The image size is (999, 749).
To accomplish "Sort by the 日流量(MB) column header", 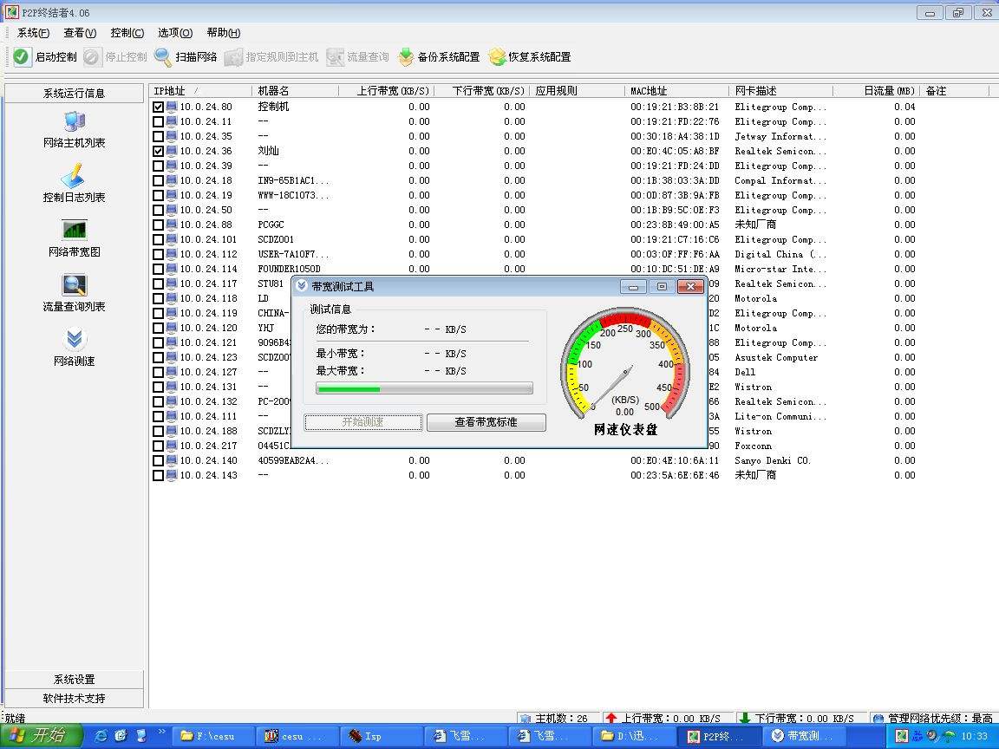I will pyautogui.click(x=877, y=91).
